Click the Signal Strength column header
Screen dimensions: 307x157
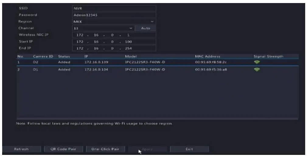coord(268,56)
